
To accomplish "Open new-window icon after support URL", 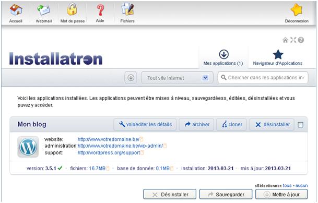I will [x=142, y=152].
